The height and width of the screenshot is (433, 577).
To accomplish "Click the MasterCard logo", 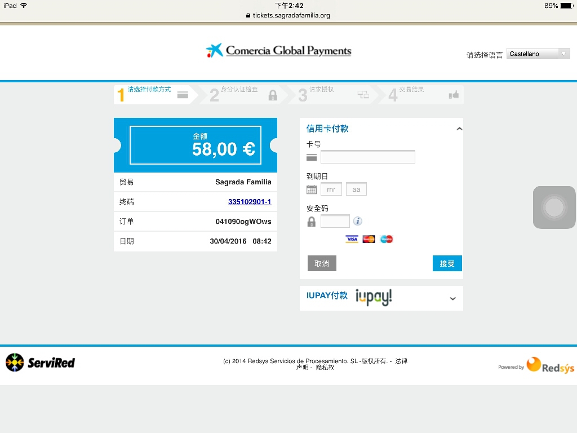I will (x=369, y=239).
